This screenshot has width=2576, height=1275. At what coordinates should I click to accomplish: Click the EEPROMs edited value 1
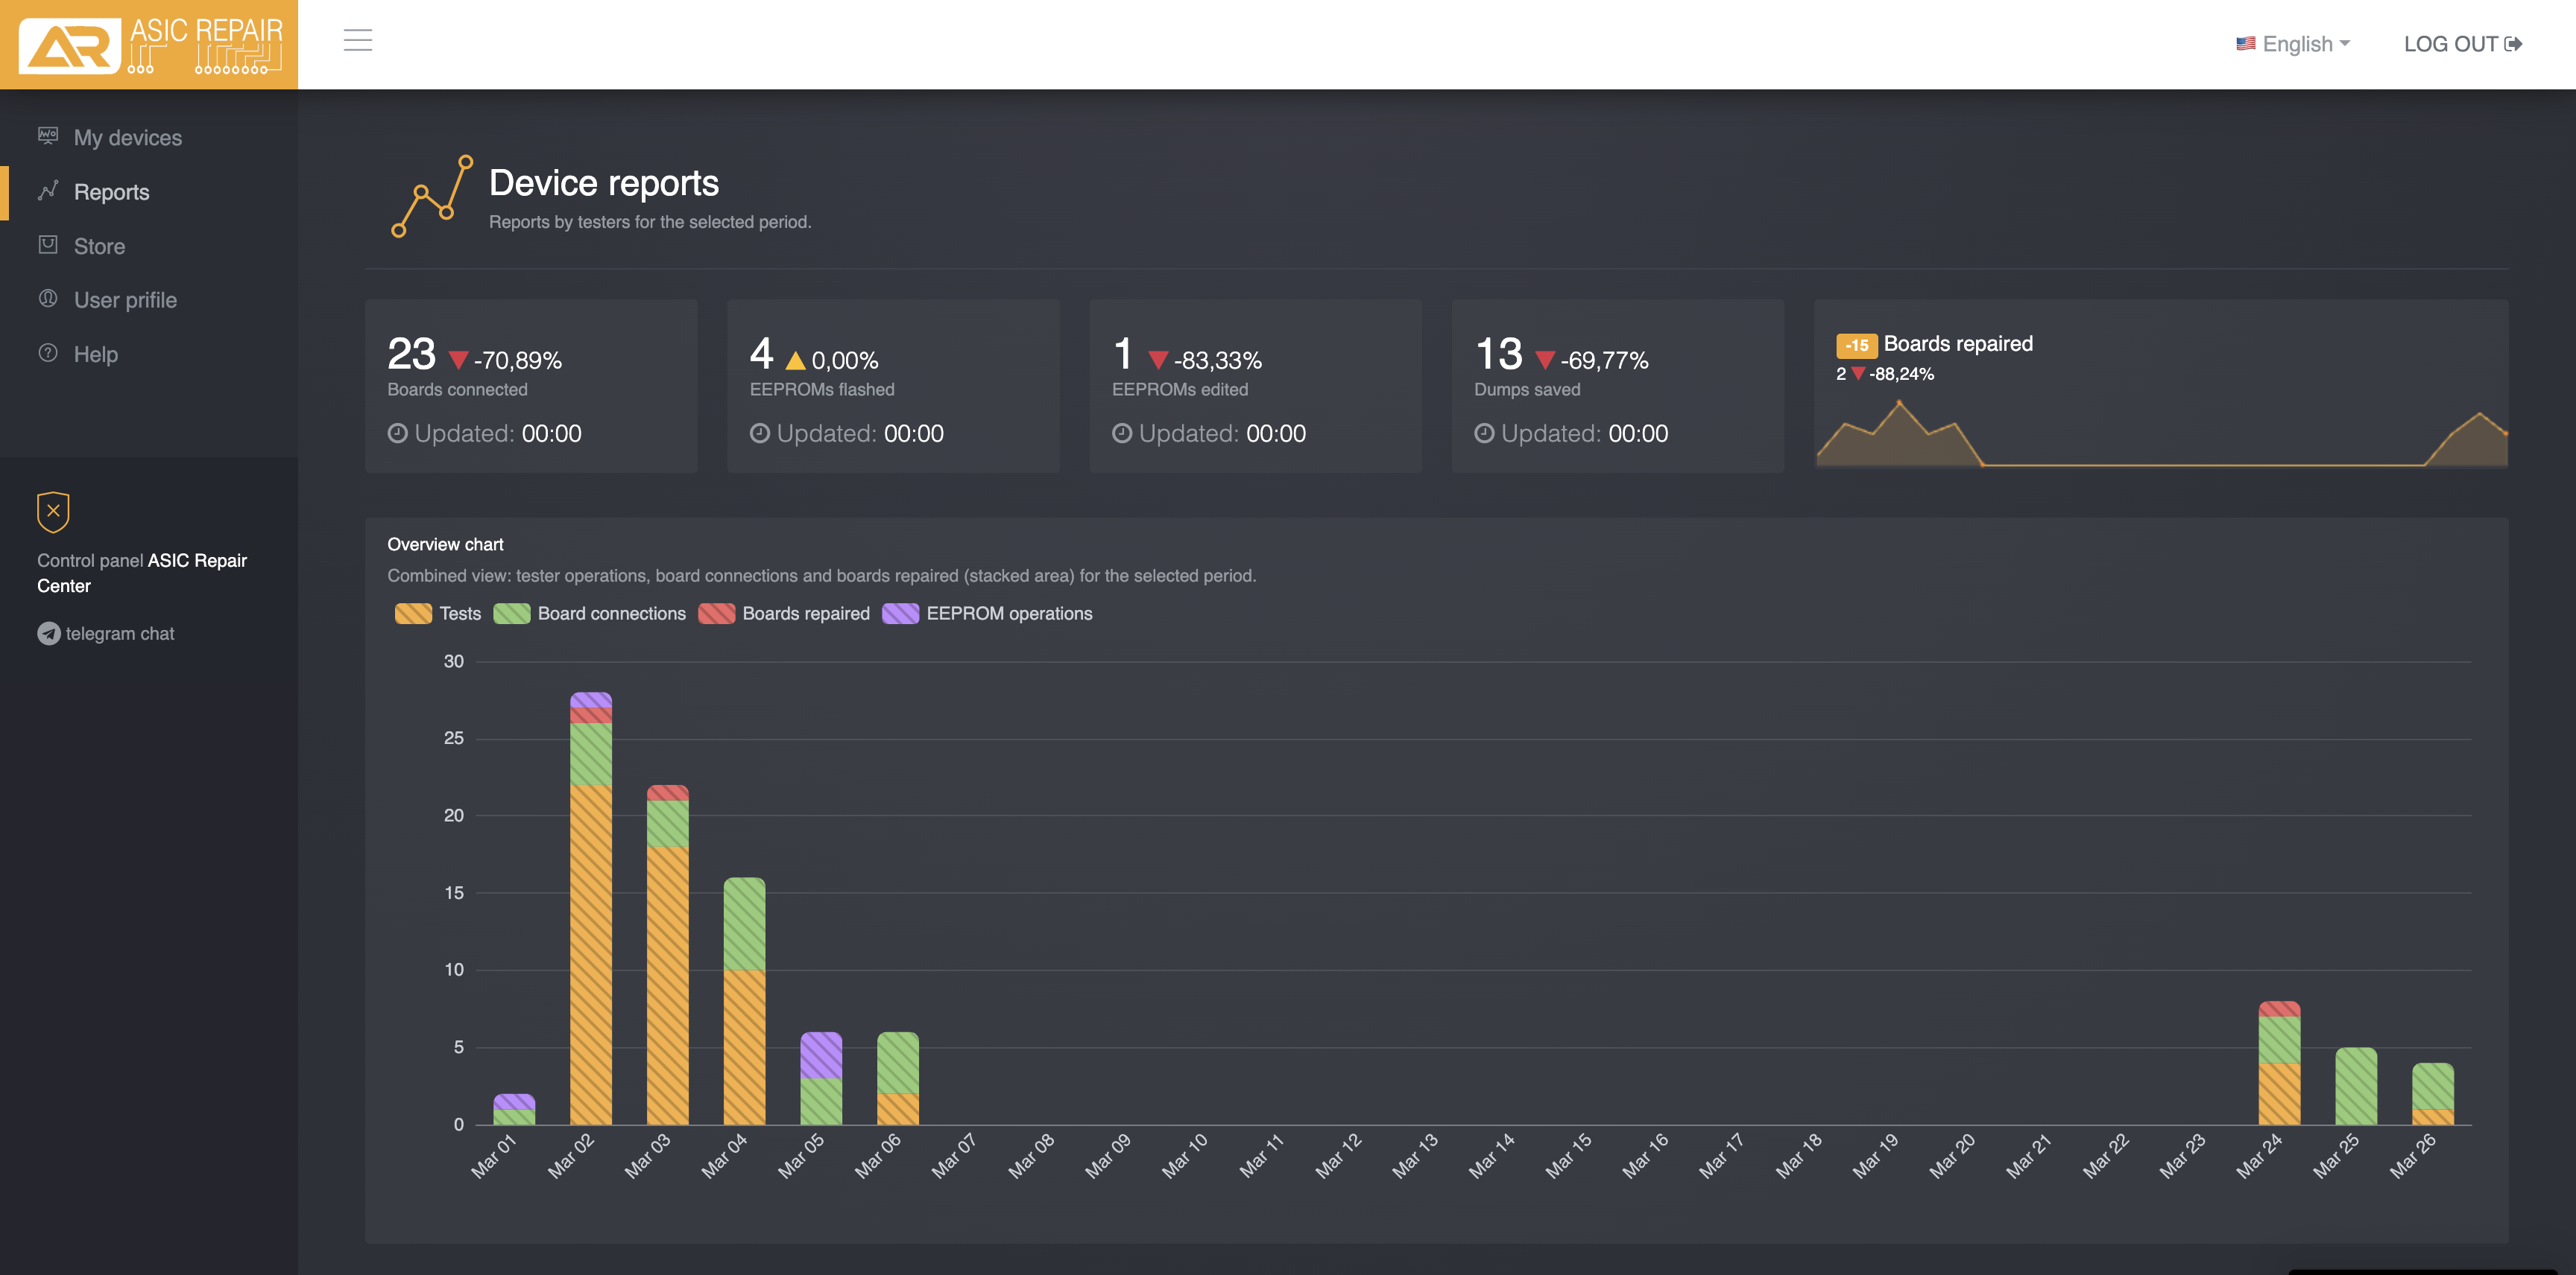[1123, 354]
